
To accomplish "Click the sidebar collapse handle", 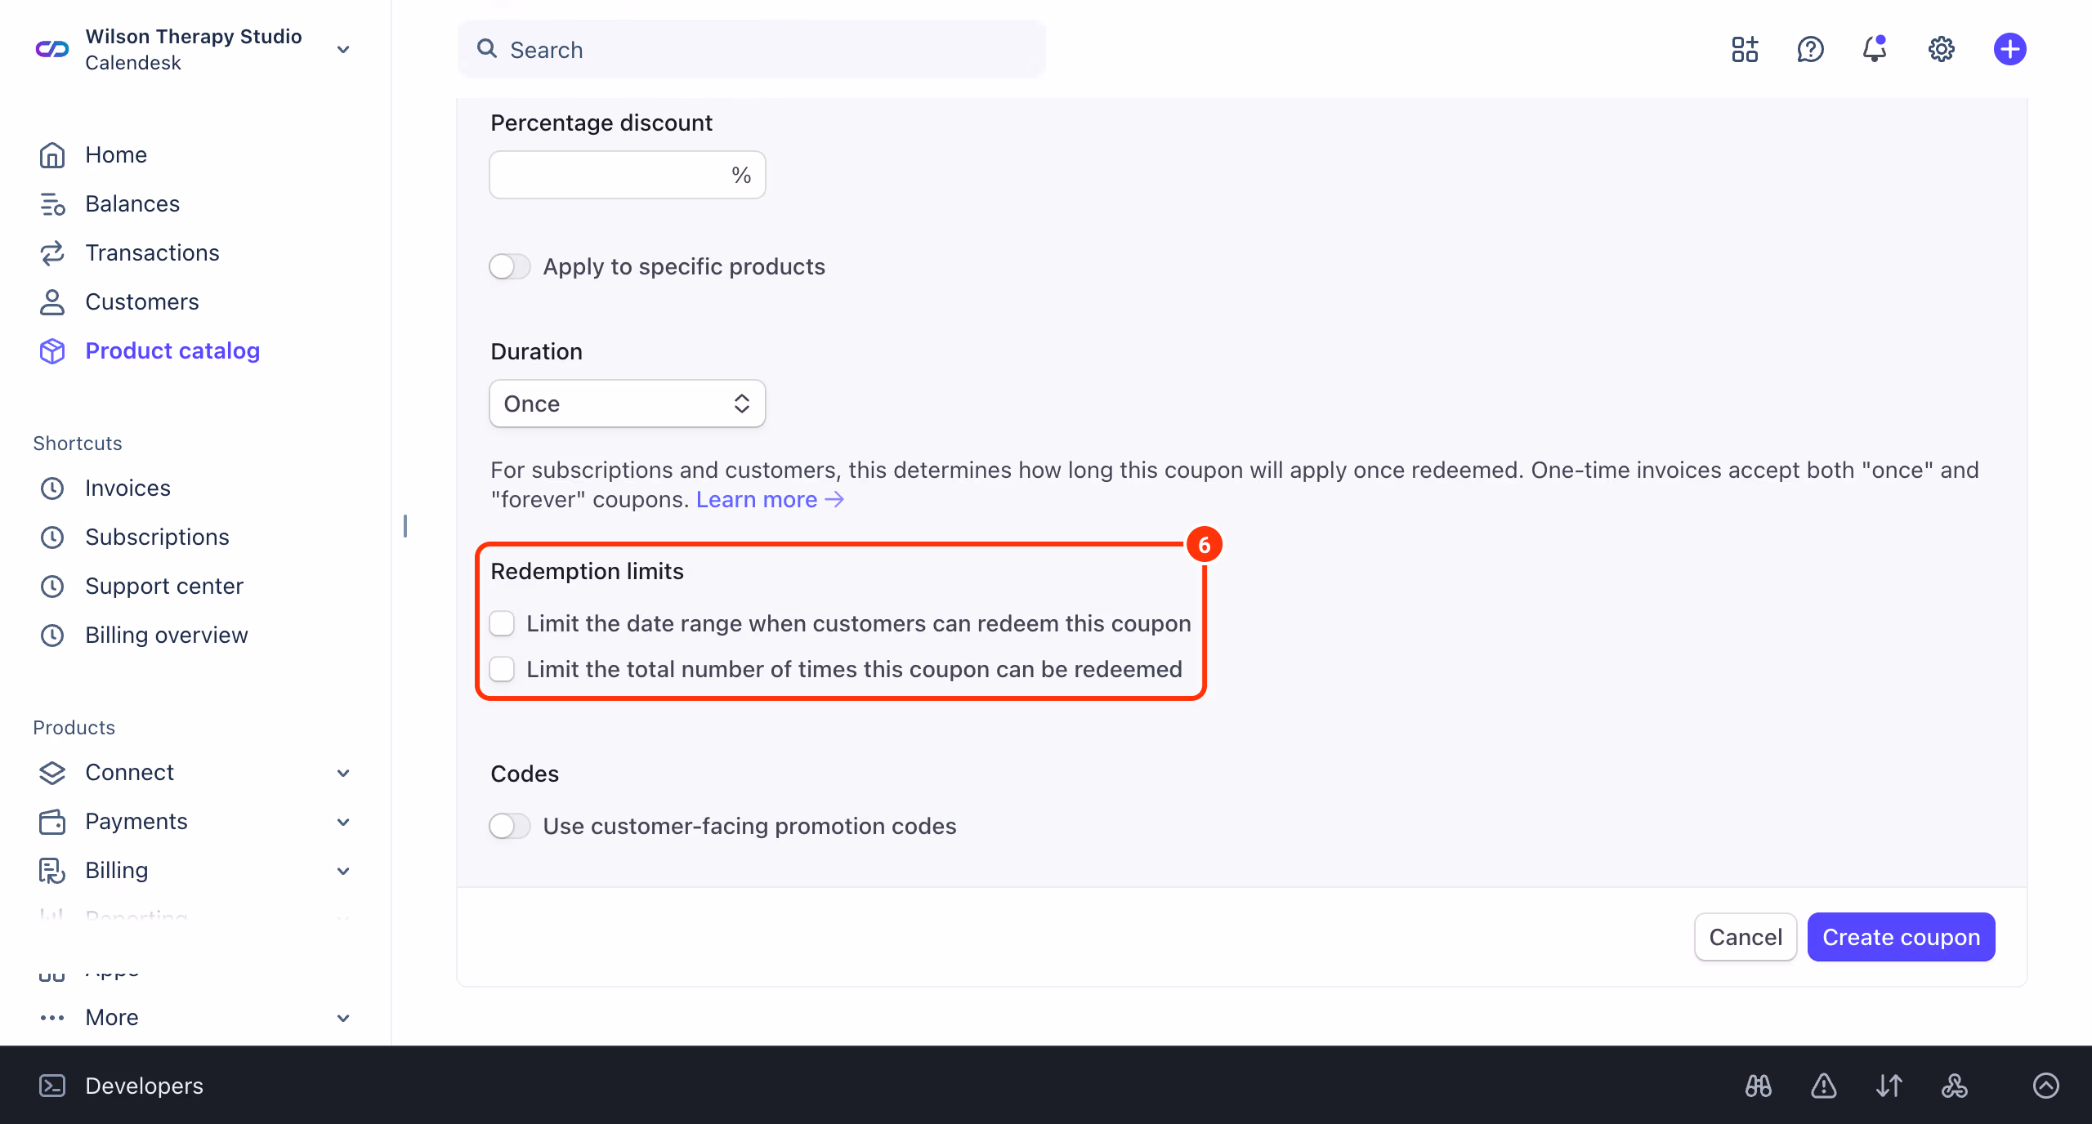I will pyautogui.click(x=405, y=525).
